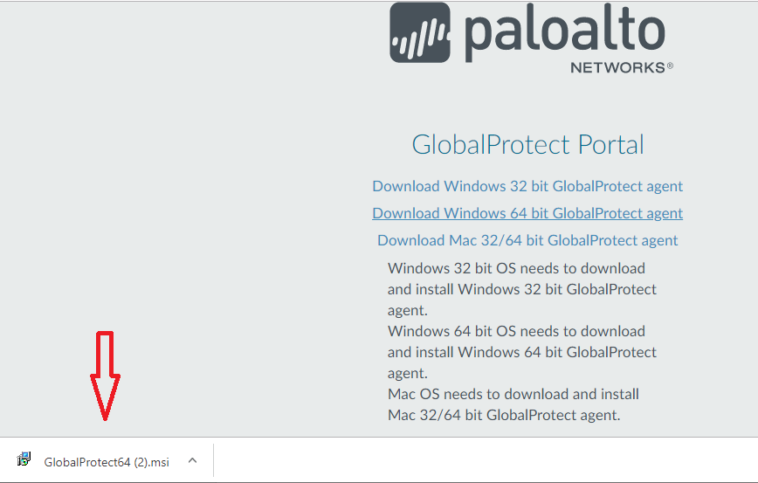Click the paloalto wordmark text
The width and height of the screenshot is (758, 483).
pos(564,32)
